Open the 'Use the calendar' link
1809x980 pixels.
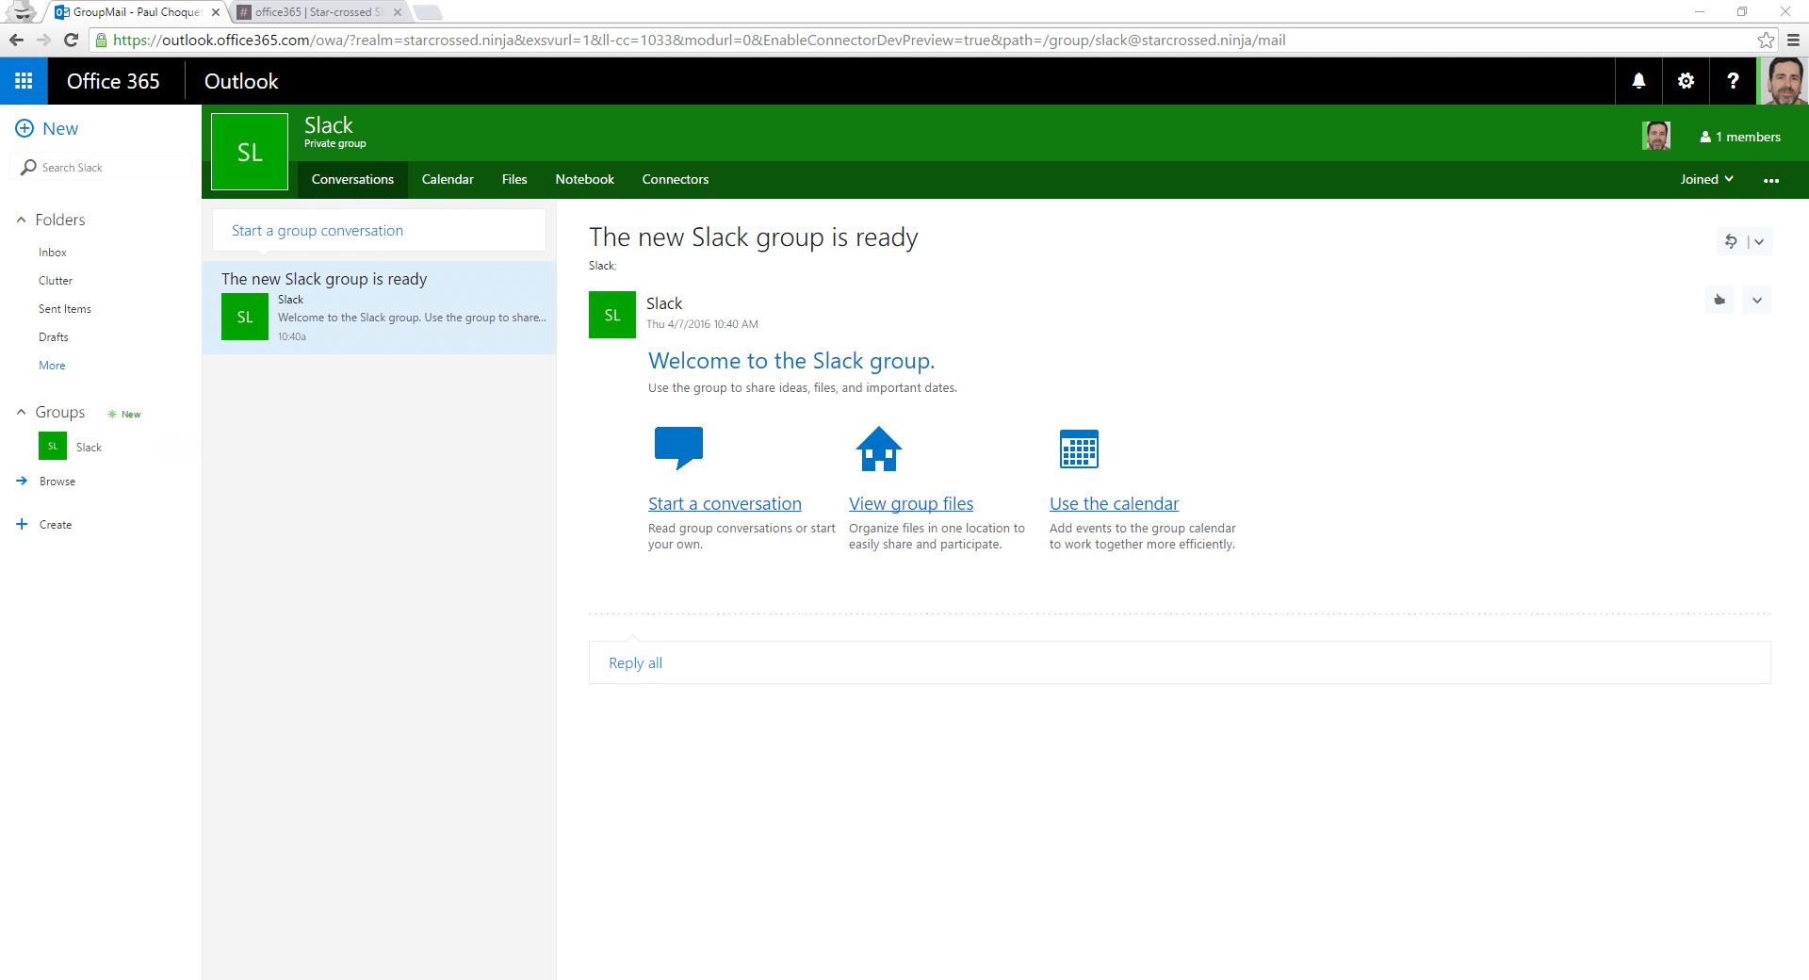pyautogui.click(x=1114, y=503)
